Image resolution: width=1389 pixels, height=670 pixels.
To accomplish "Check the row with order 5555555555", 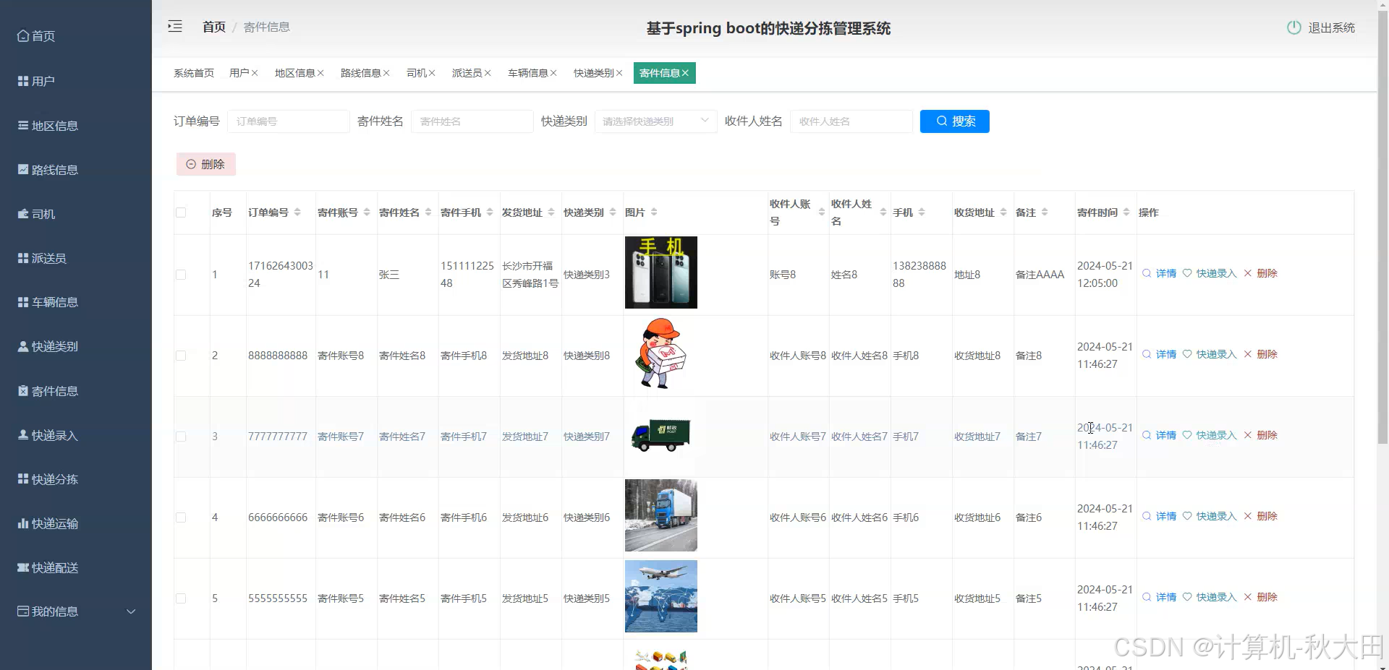I will (181, 598).
